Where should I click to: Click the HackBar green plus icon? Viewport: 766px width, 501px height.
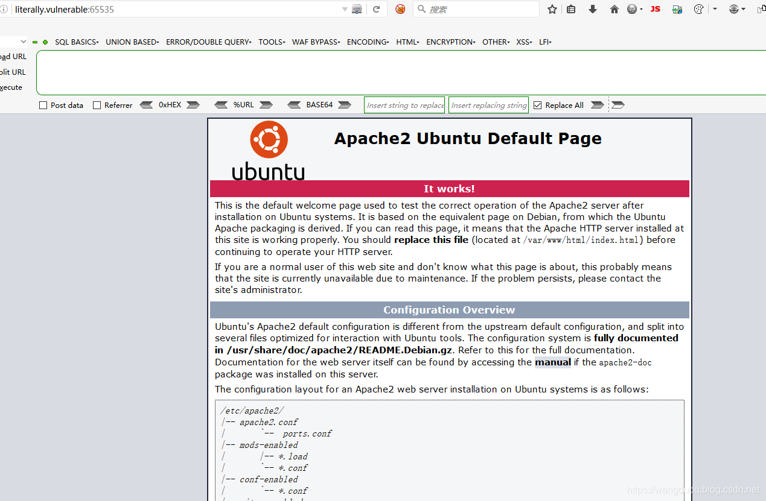point(45,42)
